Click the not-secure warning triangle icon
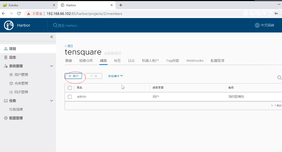 pyautogui.click(x=29, y=14)
